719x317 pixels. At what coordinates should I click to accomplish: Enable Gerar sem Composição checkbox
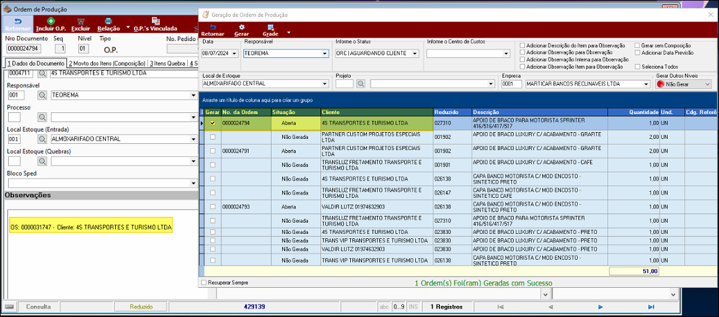[637, 45]
